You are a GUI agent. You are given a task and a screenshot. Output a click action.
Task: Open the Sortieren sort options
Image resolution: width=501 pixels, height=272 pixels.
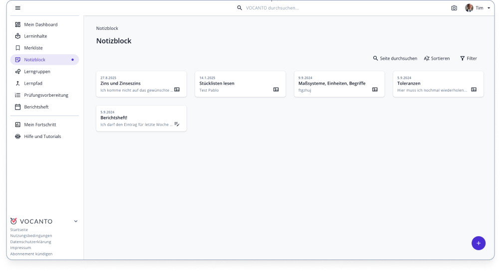tap(437, 58)
